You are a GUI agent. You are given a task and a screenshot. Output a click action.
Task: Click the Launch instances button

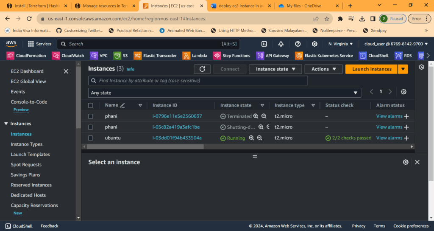(x=371, y=69)
